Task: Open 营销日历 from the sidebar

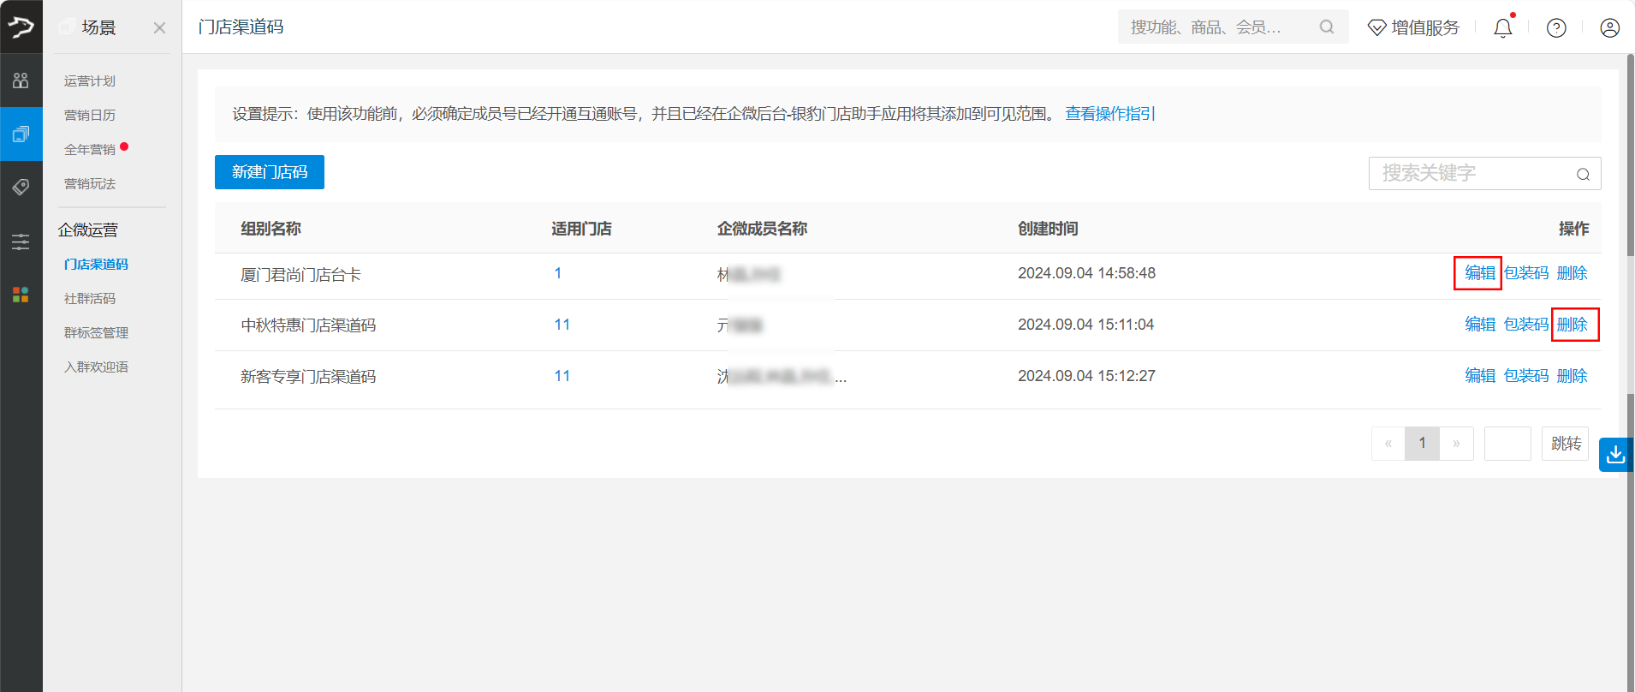Action: coord(90,116)
